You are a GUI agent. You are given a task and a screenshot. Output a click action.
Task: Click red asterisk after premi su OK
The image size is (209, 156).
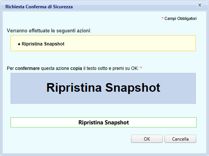click(141, 68)
